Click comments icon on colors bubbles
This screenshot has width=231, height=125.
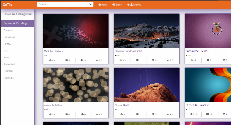coord(67,114)
